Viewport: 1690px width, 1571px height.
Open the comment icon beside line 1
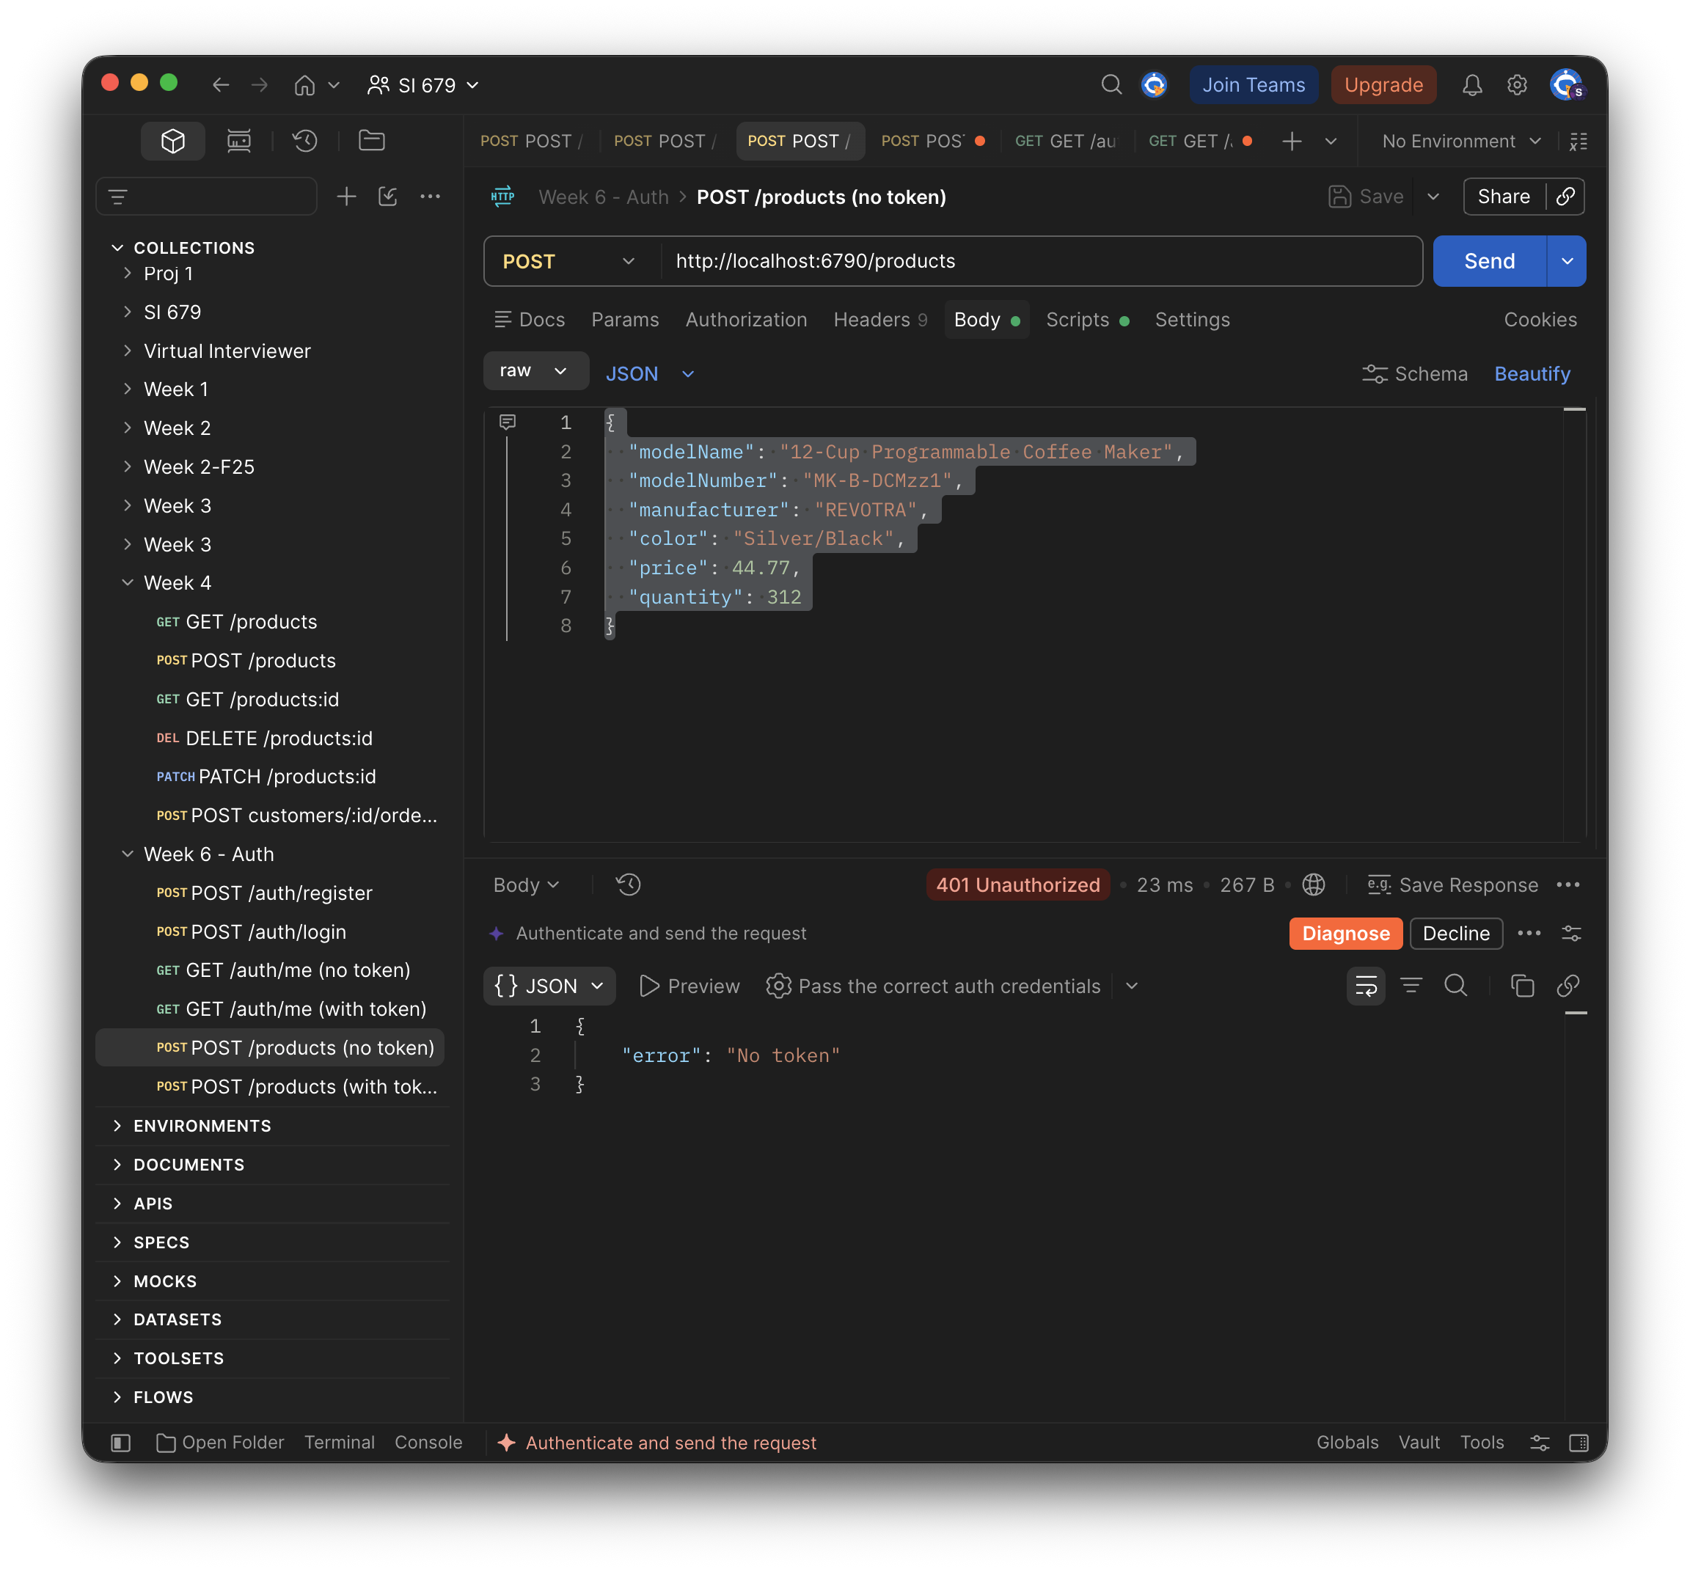point(508,422)
